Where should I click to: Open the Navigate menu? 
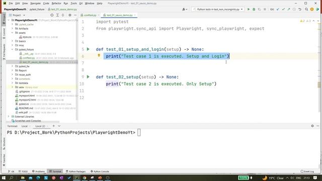35,4
